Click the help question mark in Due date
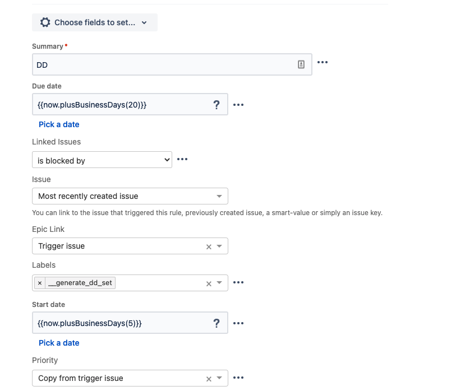This screenshot has width=465, height=391. pyautogui.click(x=217, y=105)
